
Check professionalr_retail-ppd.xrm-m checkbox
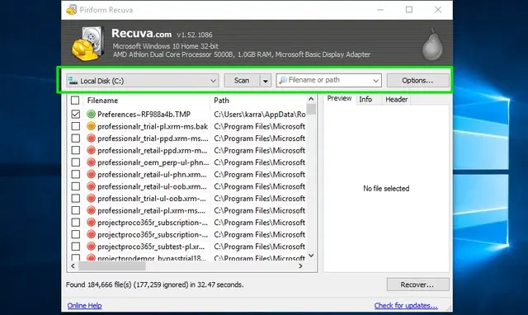coord(76,150)
